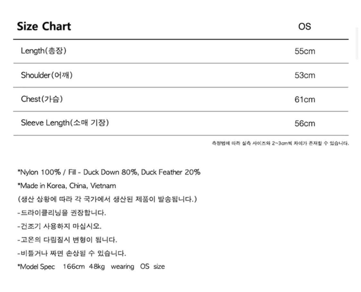The height and width of the screenshot is (292, 361).
Task: Select the 비틀거나 짜면 damage warning
Action: [x=72, y=253]
